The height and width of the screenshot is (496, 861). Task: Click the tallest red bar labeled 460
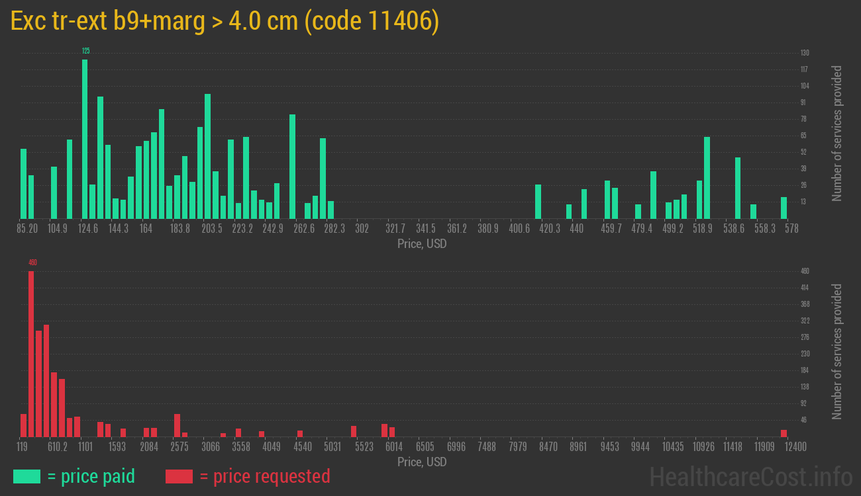coord(31,354)
